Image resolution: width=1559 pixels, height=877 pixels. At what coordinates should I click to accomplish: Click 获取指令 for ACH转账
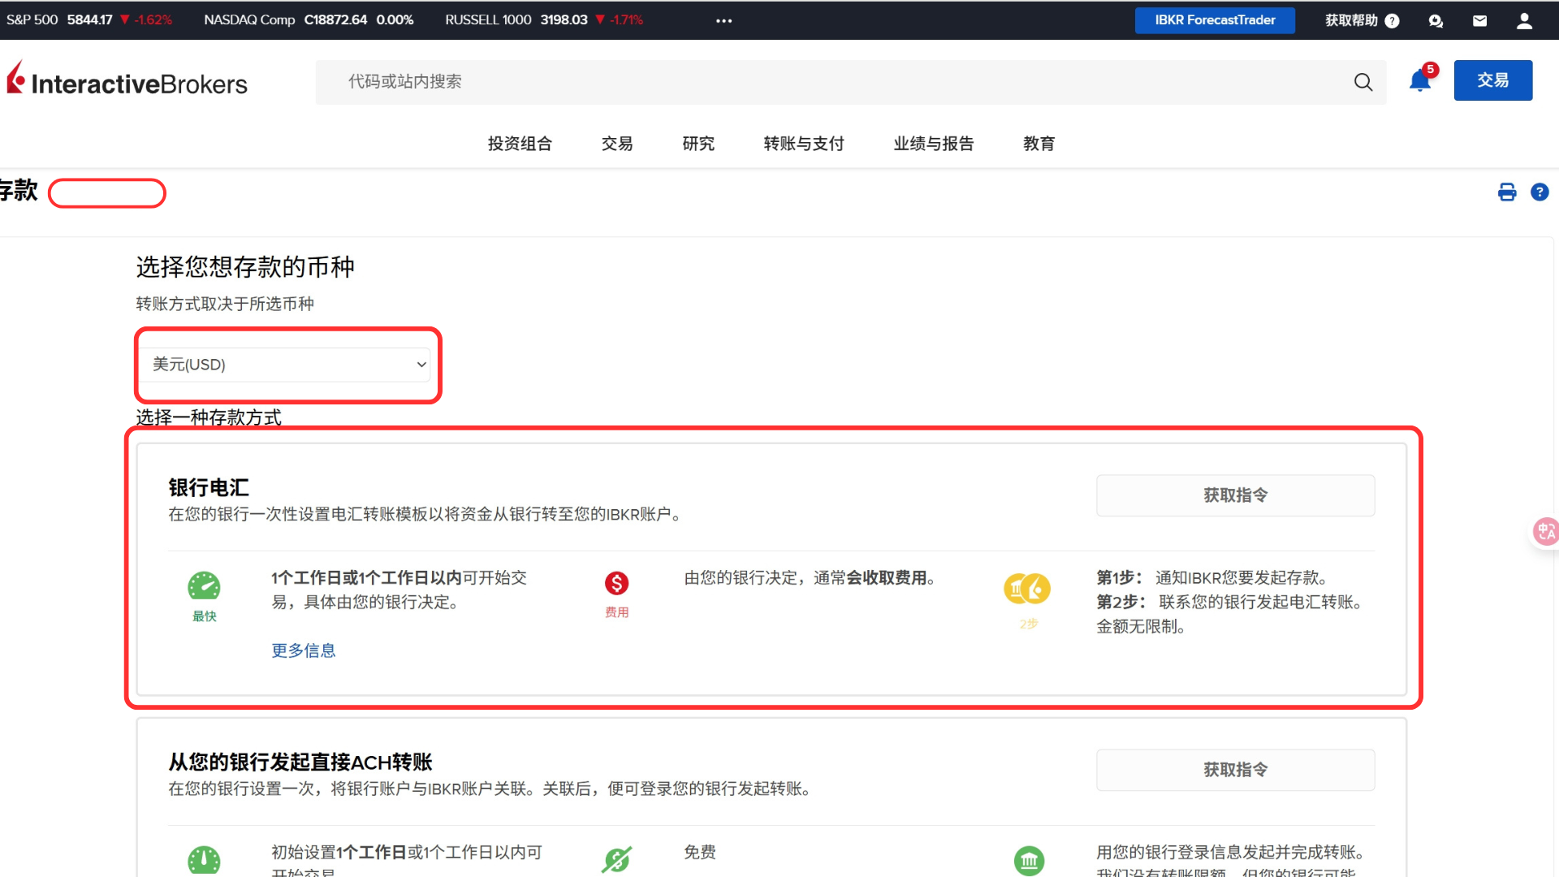click(1235, 770)
